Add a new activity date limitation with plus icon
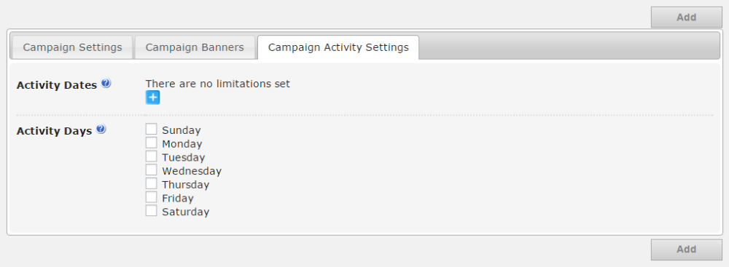Screen dimensions: 729x267 click(152, 97)
